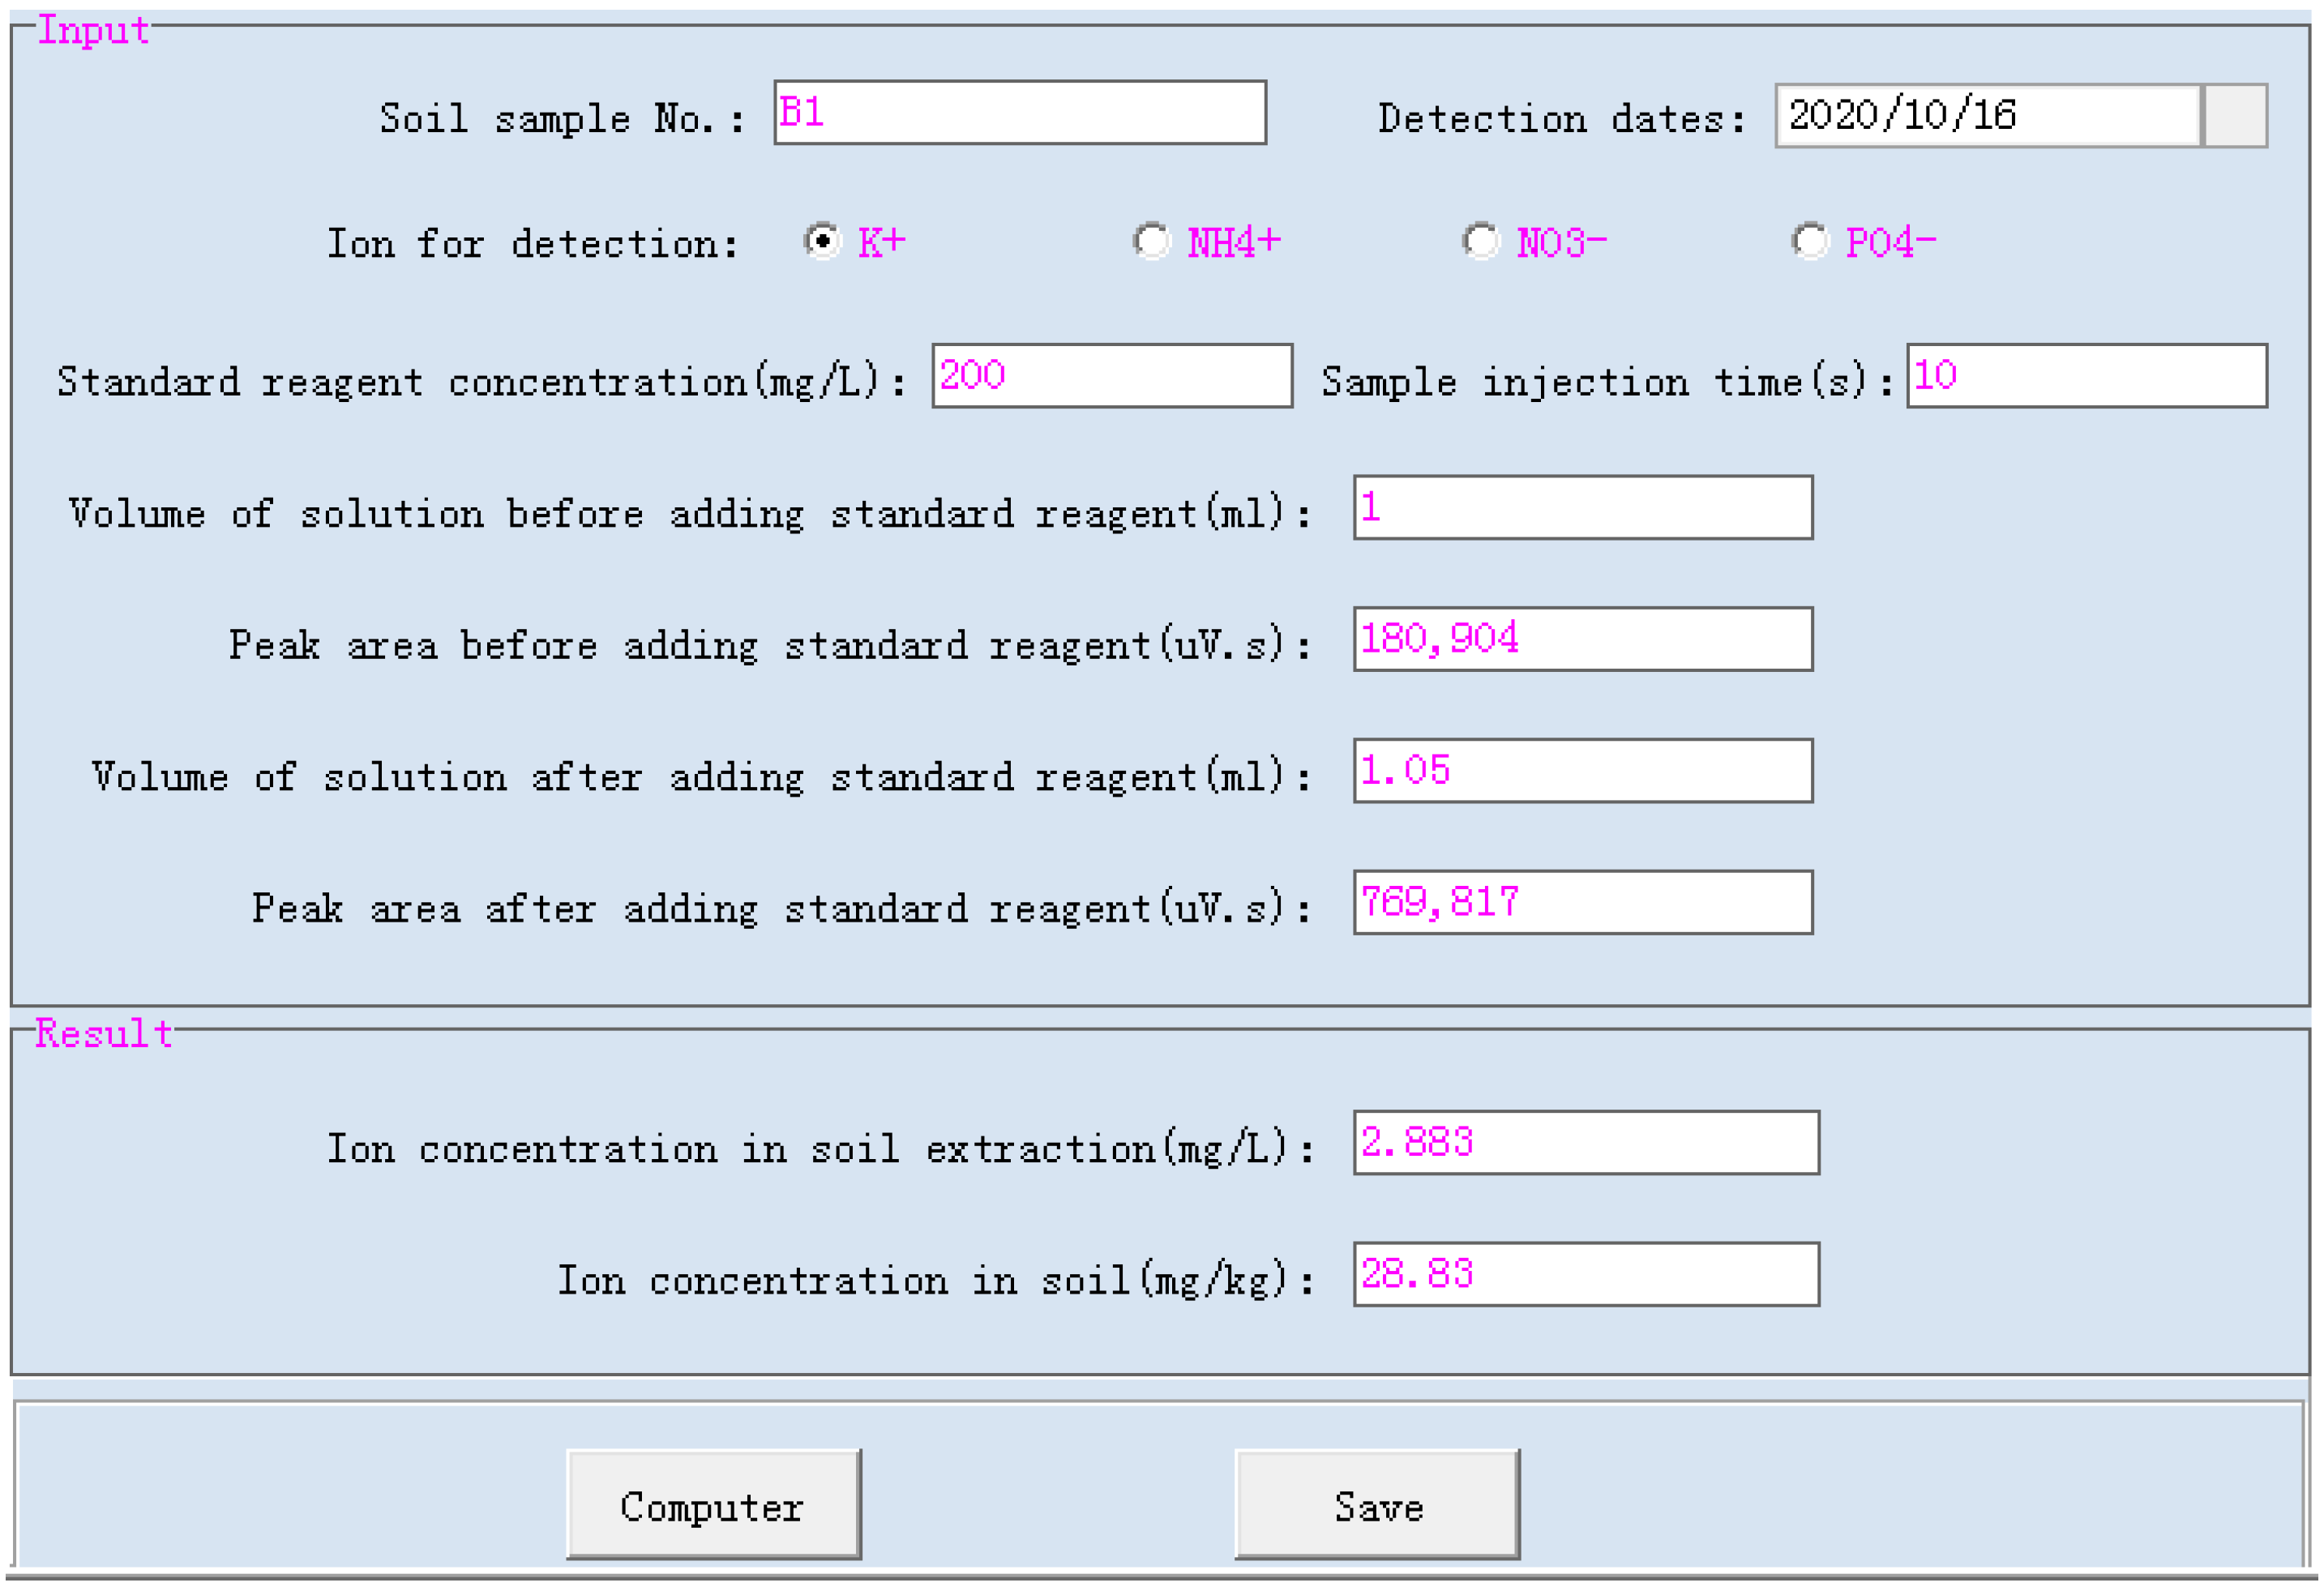Focus volume after adding standard reagent field
Viewport: 2324px width, 1587px height.
[1582, 771]
